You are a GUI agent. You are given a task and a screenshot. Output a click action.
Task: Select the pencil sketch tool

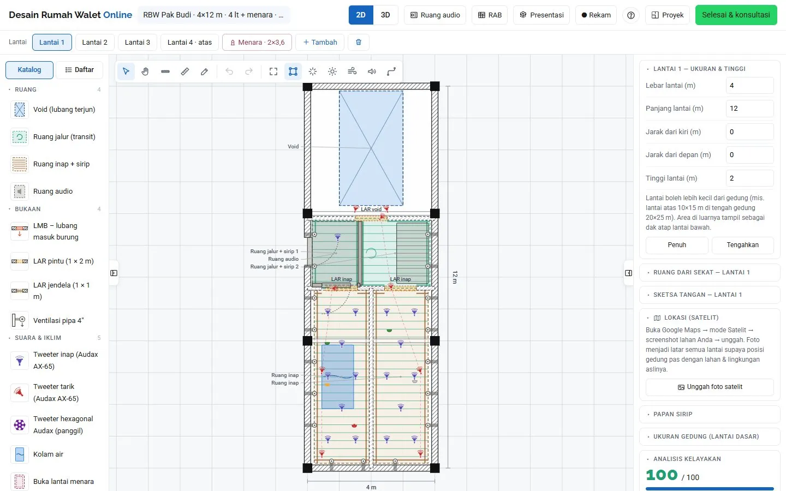pos(205,71)
